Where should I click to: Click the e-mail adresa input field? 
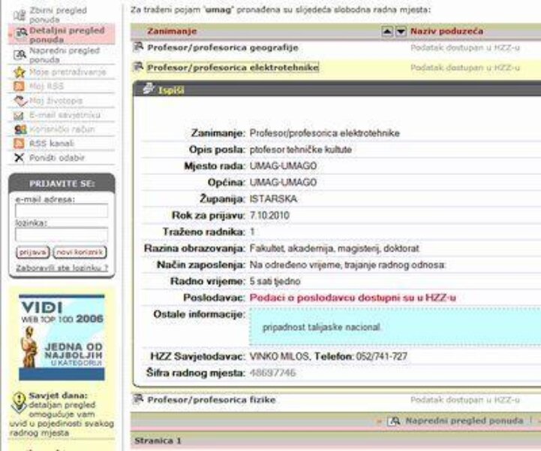(x=62, y=211)
